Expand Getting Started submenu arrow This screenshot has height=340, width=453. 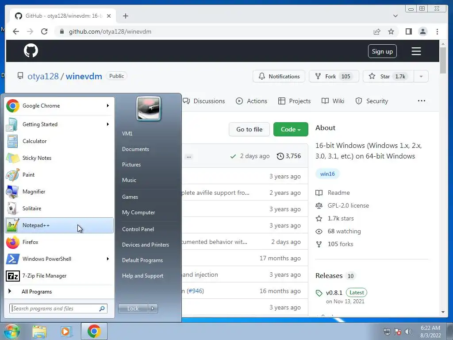click(x=108, y=124)
